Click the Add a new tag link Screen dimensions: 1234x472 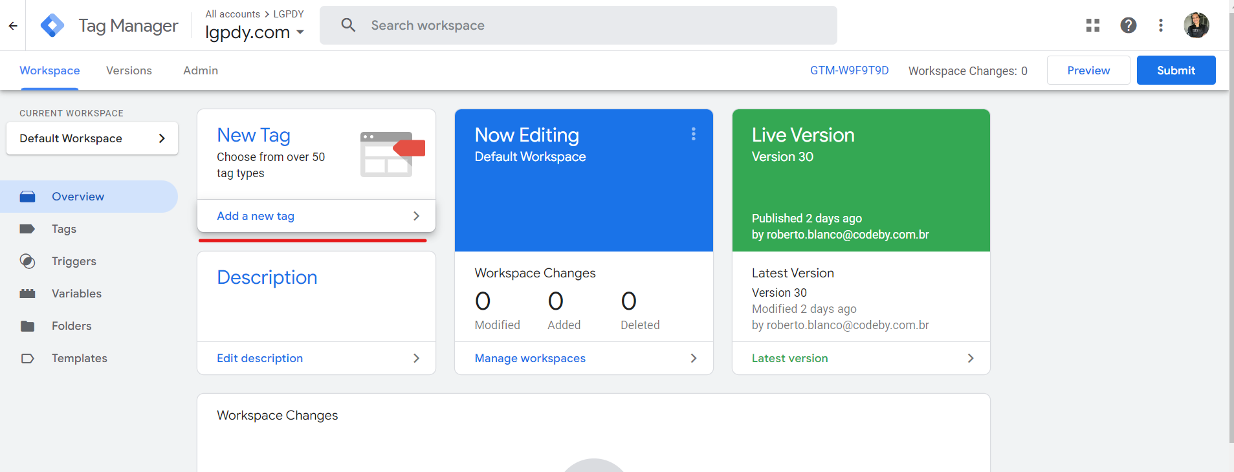coord(256,216)
